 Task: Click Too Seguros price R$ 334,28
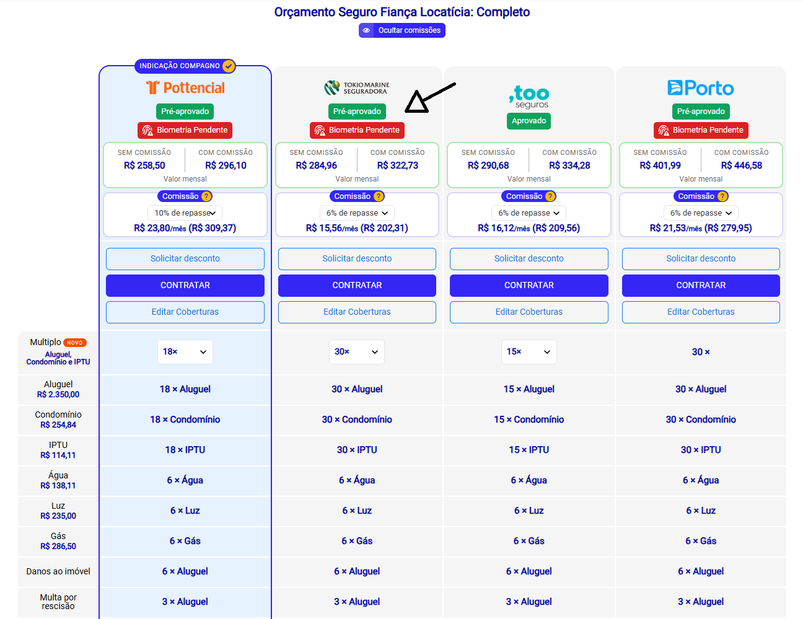pos(570,165)
